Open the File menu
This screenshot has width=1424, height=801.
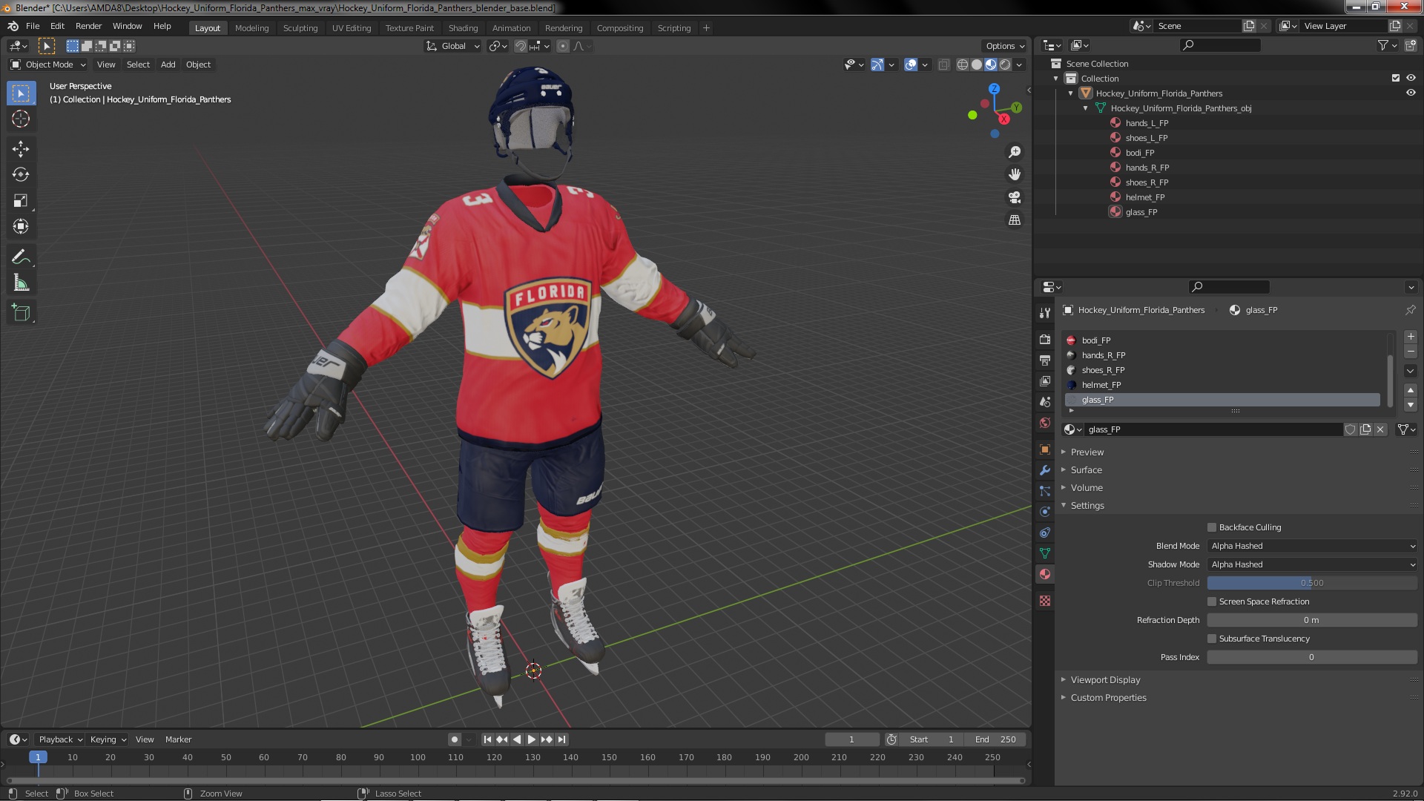[x=33, y=26]
